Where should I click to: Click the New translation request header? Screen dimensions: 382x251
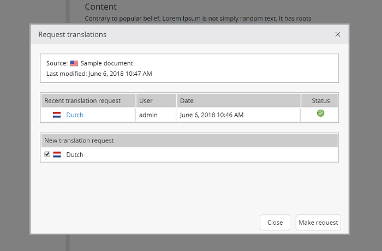(x=189, y=140)
